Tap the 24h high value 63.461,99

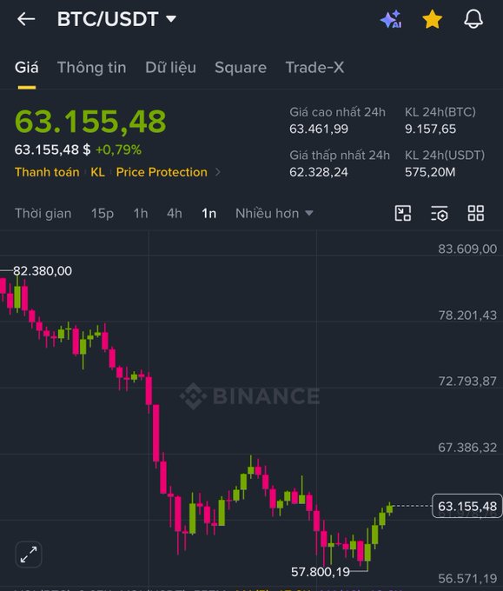(x=319, y=129)
